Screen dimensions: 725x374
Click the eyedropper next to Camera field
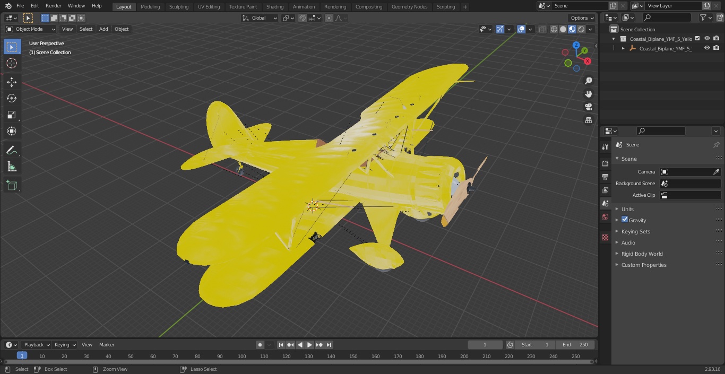tap(716, 172)
